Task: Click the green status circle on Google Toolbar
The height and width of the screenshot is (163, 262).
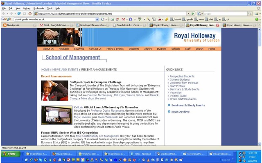Action: 257,20
